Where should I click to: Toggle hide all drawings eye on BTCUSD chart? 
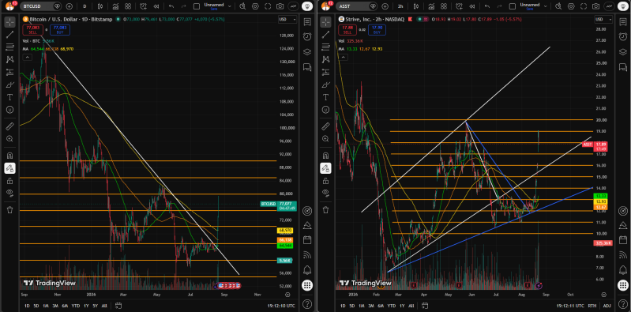point(10,193)
